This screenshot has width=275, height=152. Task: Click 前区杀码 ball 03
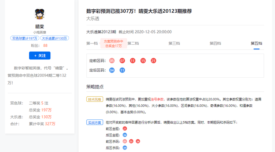(x=131, y=141)
